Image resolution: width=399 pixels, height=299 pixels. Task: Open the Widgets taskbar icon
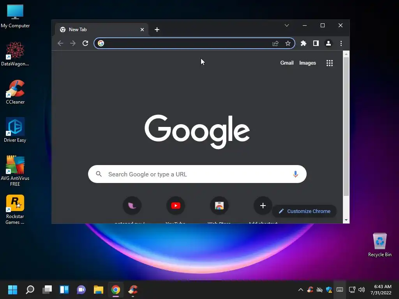(x=64, y=290)
